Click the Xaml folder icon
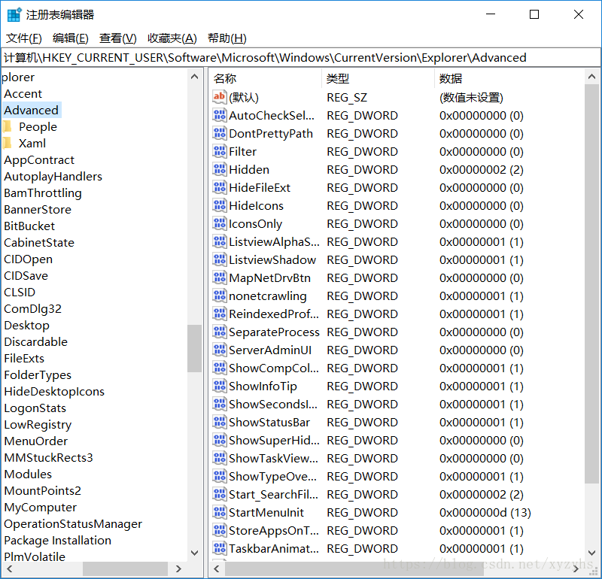The image size is (602, 579). (7, 143)
